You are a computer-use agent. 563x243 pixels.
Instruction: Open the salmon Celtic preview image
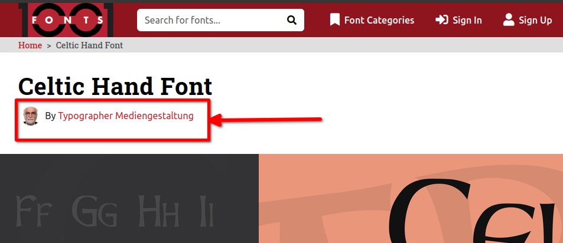coord(411,199)
